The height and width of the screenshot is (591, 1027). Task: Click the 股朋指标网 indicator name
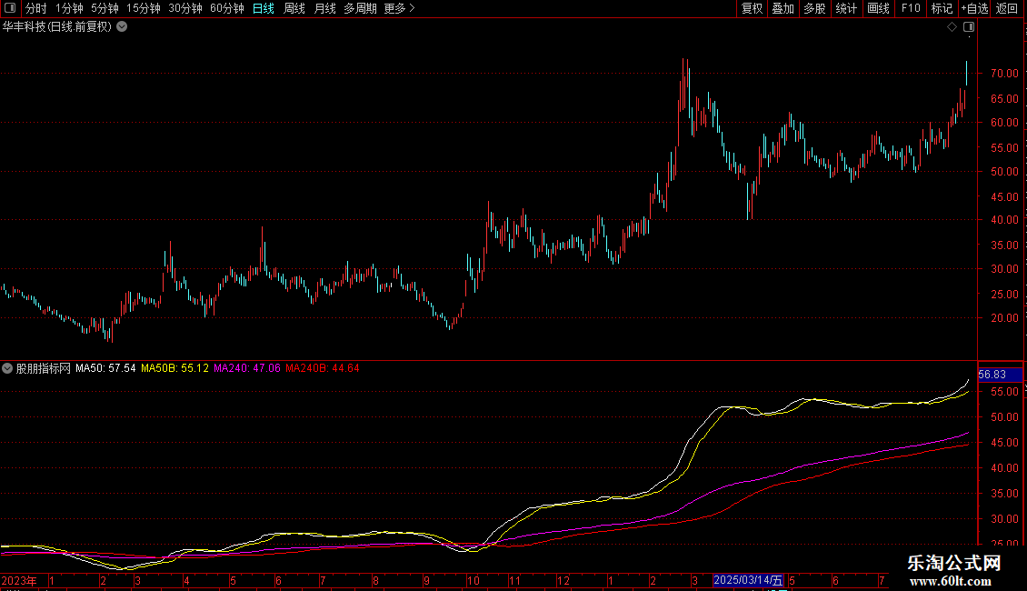click(x=44, y=368)
